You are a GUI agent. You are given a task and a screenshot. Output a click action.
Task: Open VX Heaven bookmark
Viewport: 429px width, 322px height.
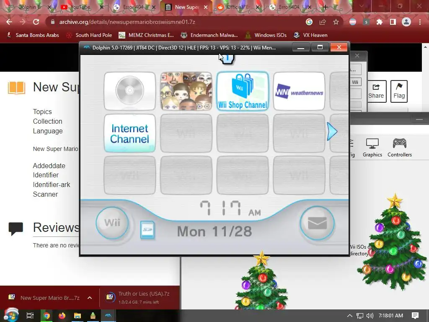[x=310, y=35]
